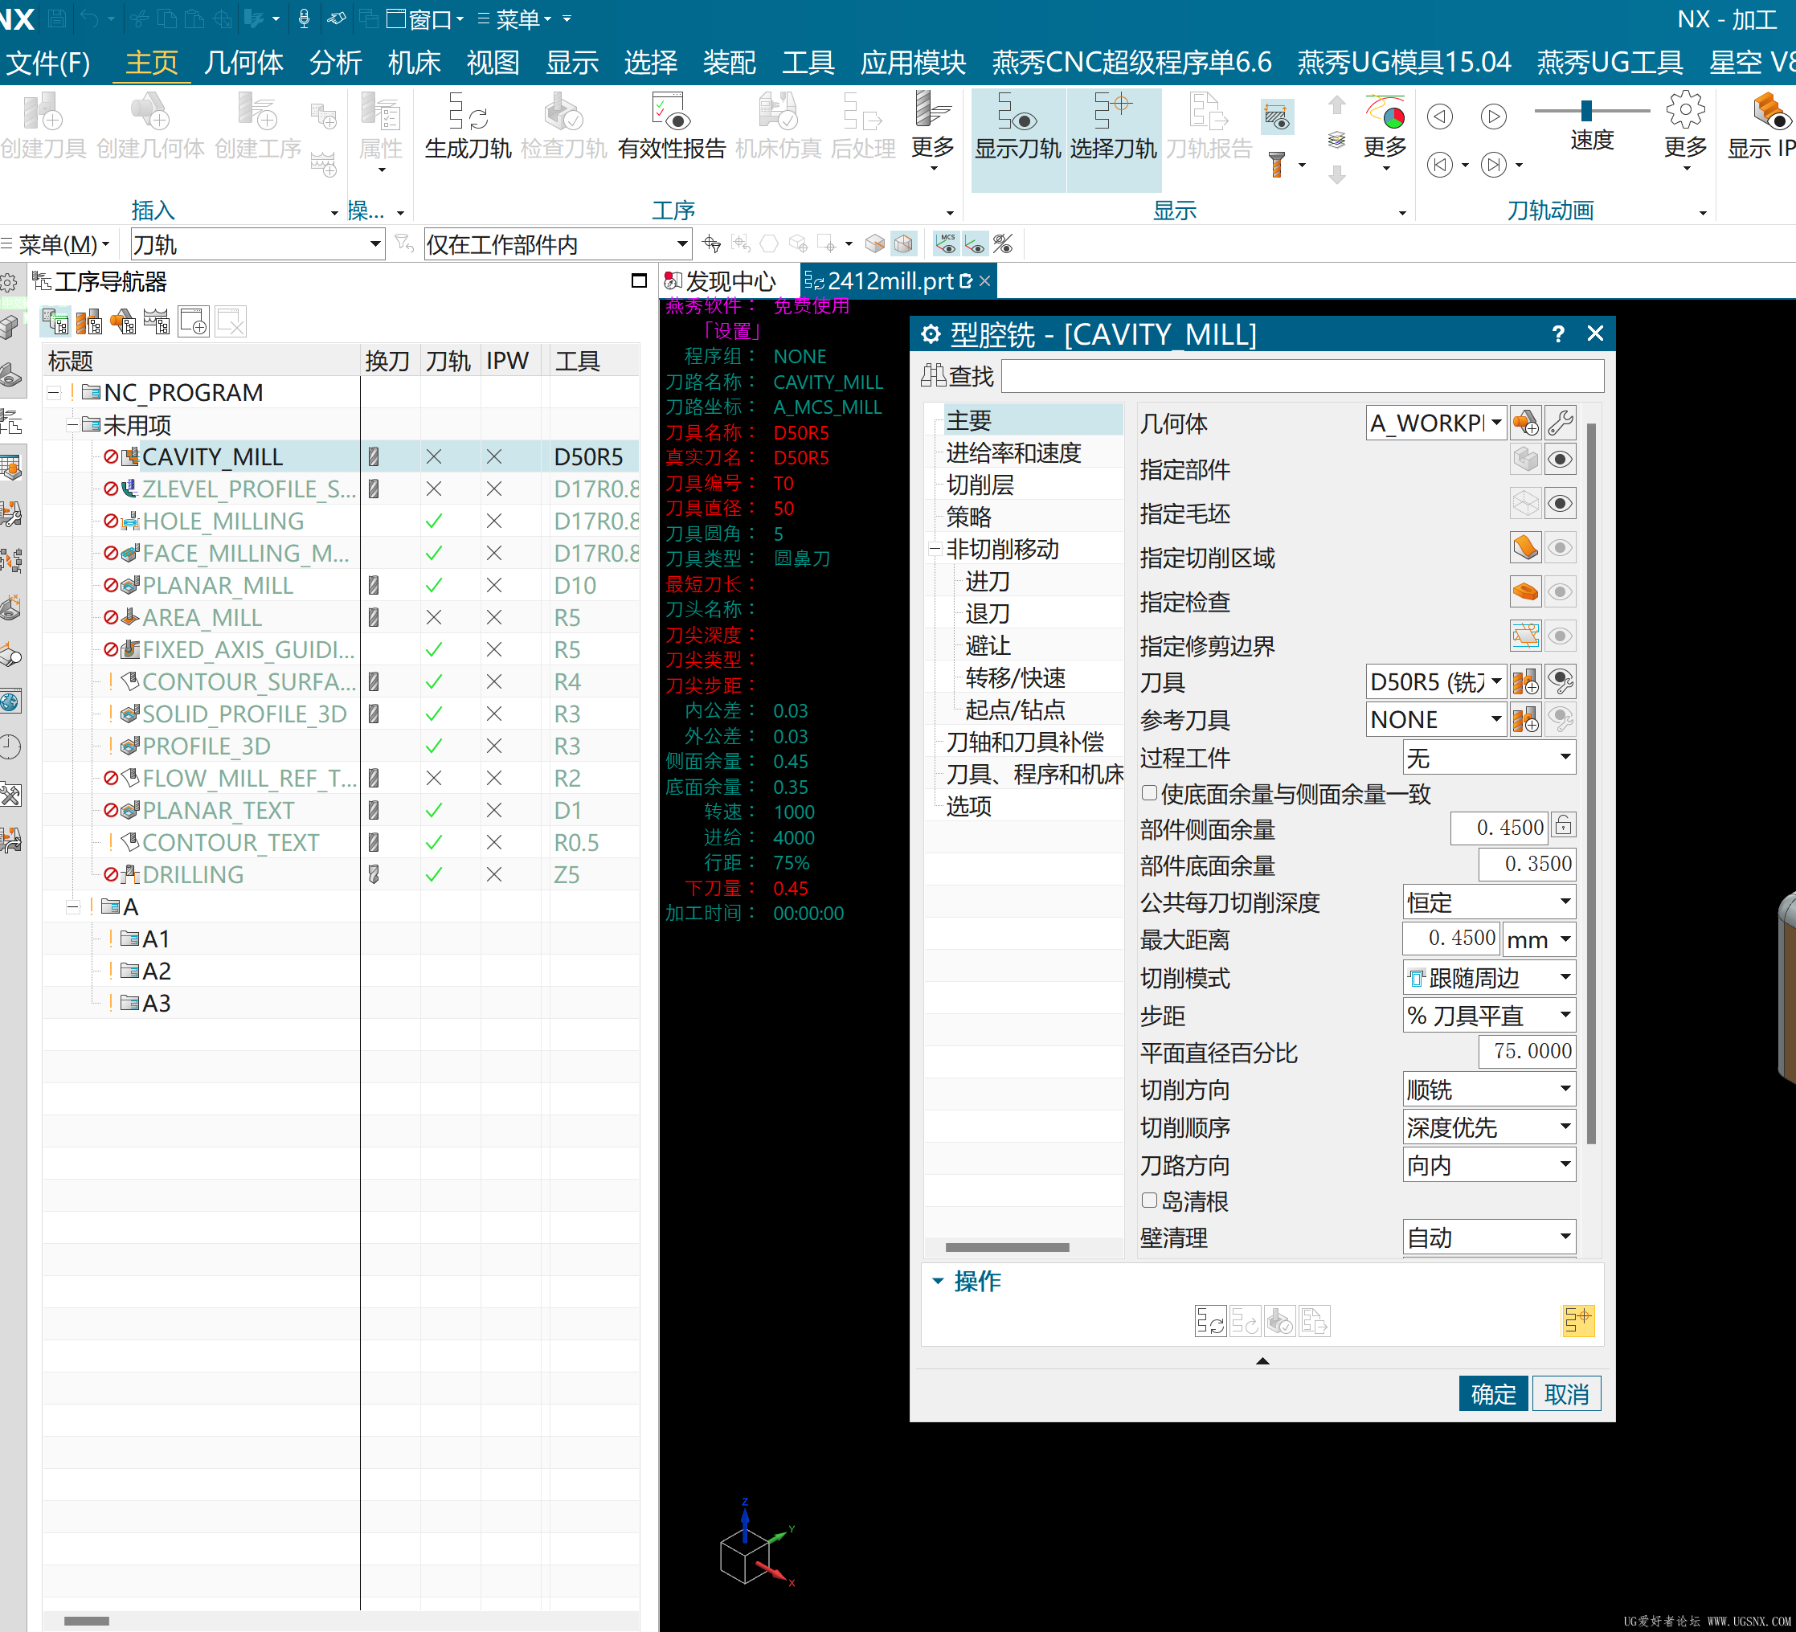Click the 取消 button

coord(1566,1393)
